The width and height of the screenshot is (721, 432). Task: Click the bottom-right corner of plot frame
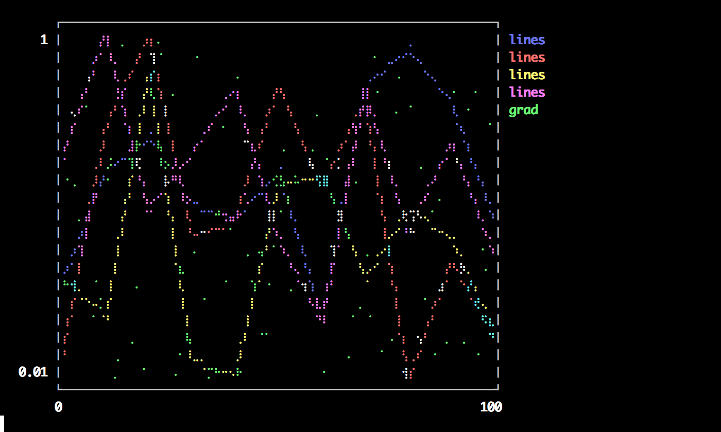[x=498, y=389]
